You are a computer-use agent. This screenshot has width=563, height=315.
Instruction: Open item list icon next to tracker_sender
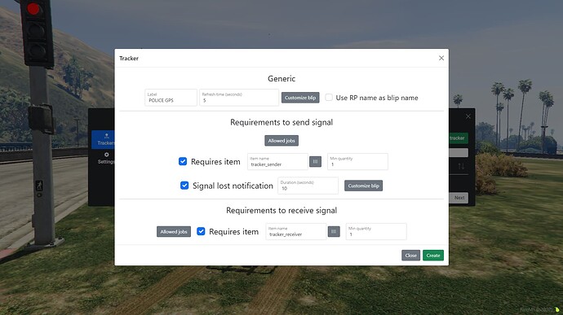coord(315,162)
